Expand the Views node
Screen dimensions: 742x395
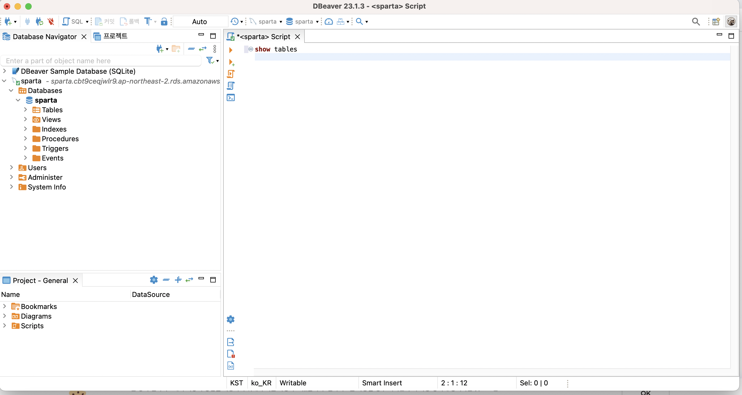coord(25,119)
